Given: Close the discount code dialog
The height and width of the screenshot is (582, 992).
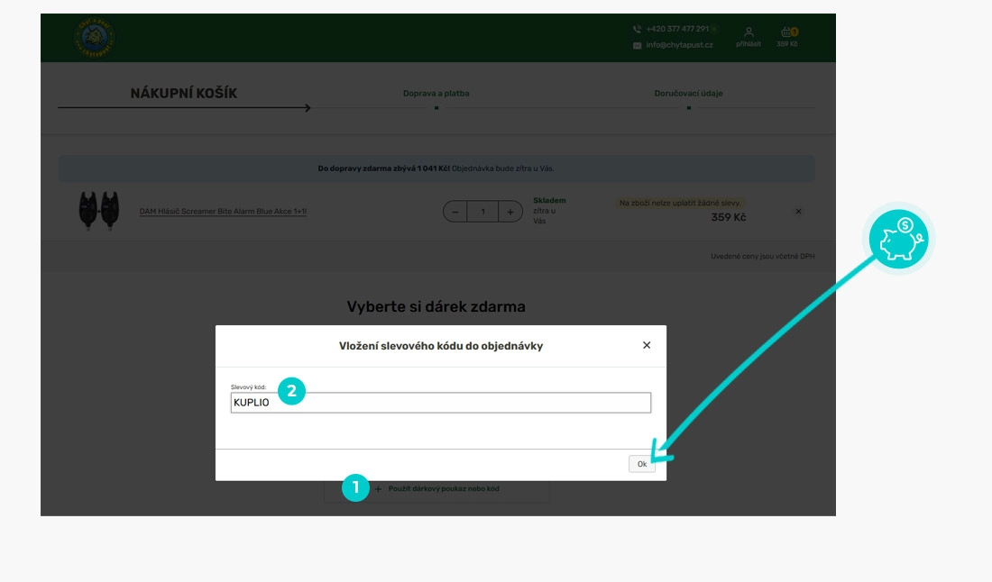Looking at the screenshot, I should (x=647, y=345).
